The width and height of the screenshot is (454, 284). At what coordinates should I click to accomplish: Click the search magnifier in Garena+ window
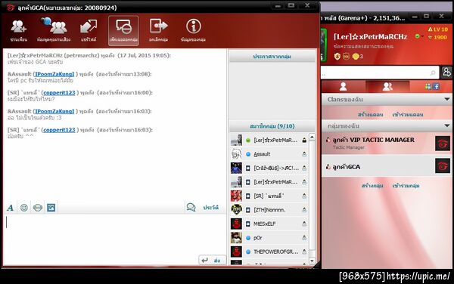(x=433, y=73)
